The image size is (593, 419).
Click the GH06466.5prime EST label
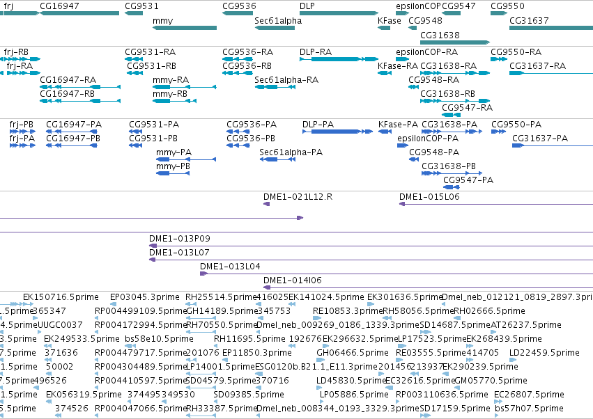(353, 352)
